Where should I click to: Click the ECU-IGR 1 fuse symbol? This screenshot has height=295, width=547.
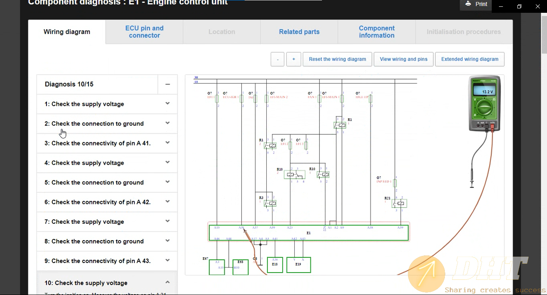click(241, 98)
